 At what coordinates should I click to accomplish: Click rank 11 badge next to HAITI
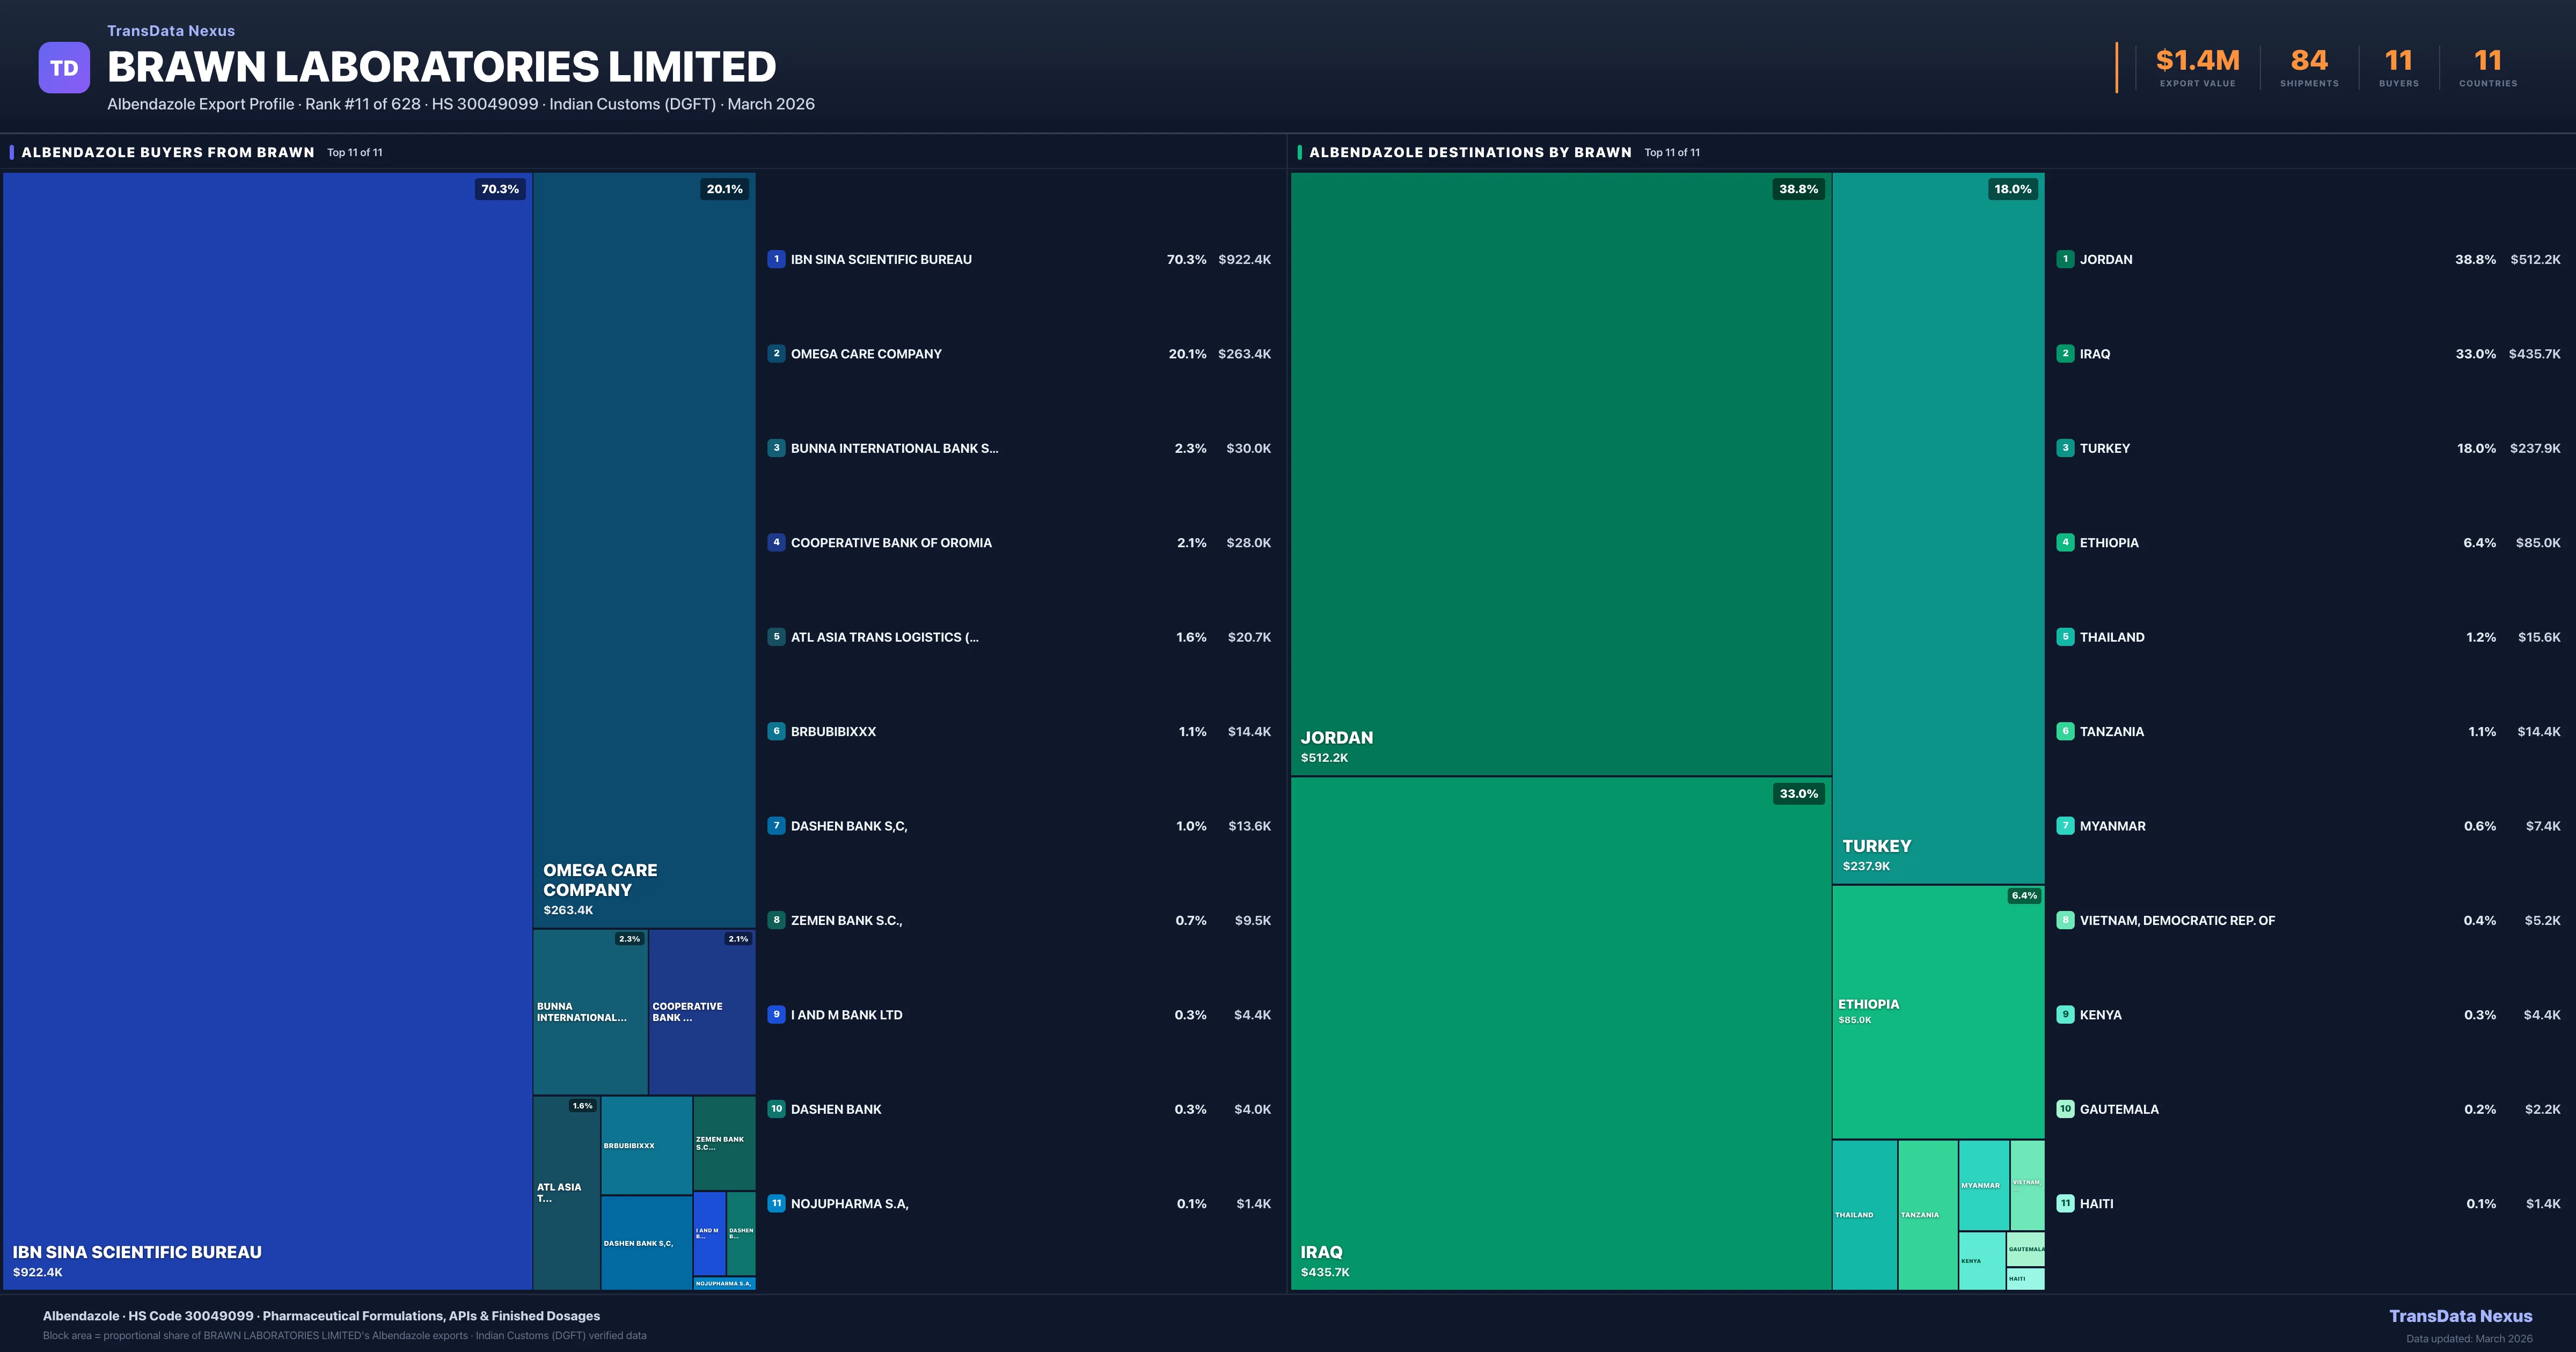tap(2065, 1203)
